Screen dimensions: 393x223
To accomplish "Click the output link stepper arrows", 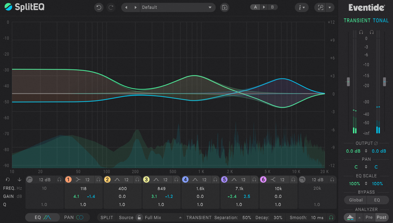I will pyautogui.click(x=366, y=151).
